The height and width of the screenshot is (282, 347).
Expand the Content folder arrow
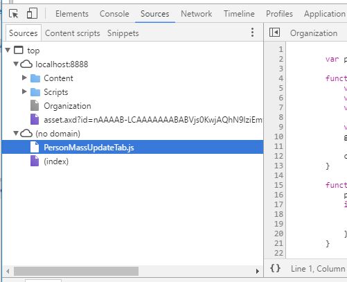click(24, 78)
